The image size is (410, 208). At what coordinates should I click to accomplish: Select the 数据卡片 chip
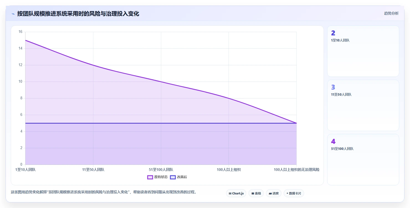pos(294,193)
